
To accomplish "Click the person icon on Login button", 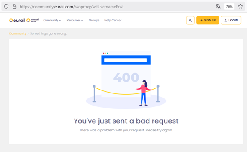I will [x=226, y=21].
